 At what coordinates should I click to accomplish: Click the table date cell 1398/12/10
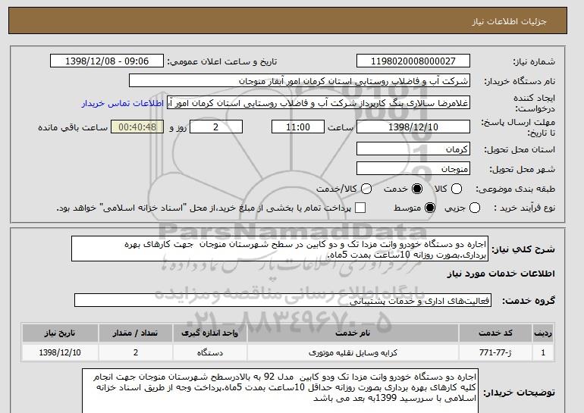tap(60, 352)
